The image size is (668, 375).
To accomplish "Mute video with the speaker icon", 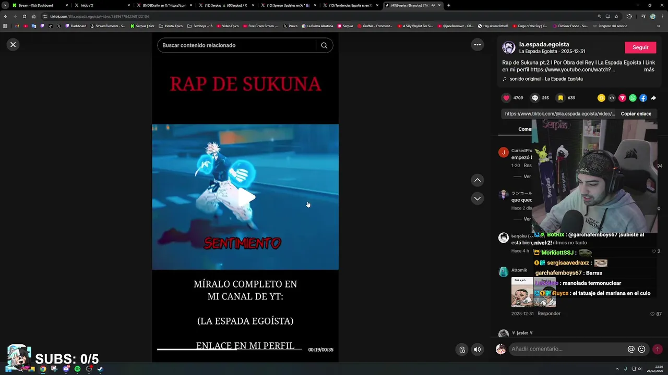I will point(477,349).
